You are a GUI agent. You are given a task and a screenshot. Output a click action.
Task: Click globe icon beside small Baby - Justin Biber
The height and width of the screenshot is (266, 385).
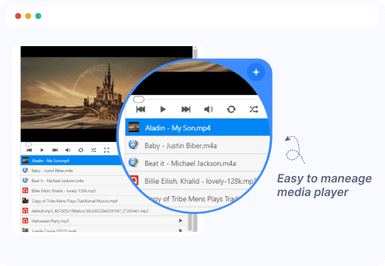(x=25, y=170)
